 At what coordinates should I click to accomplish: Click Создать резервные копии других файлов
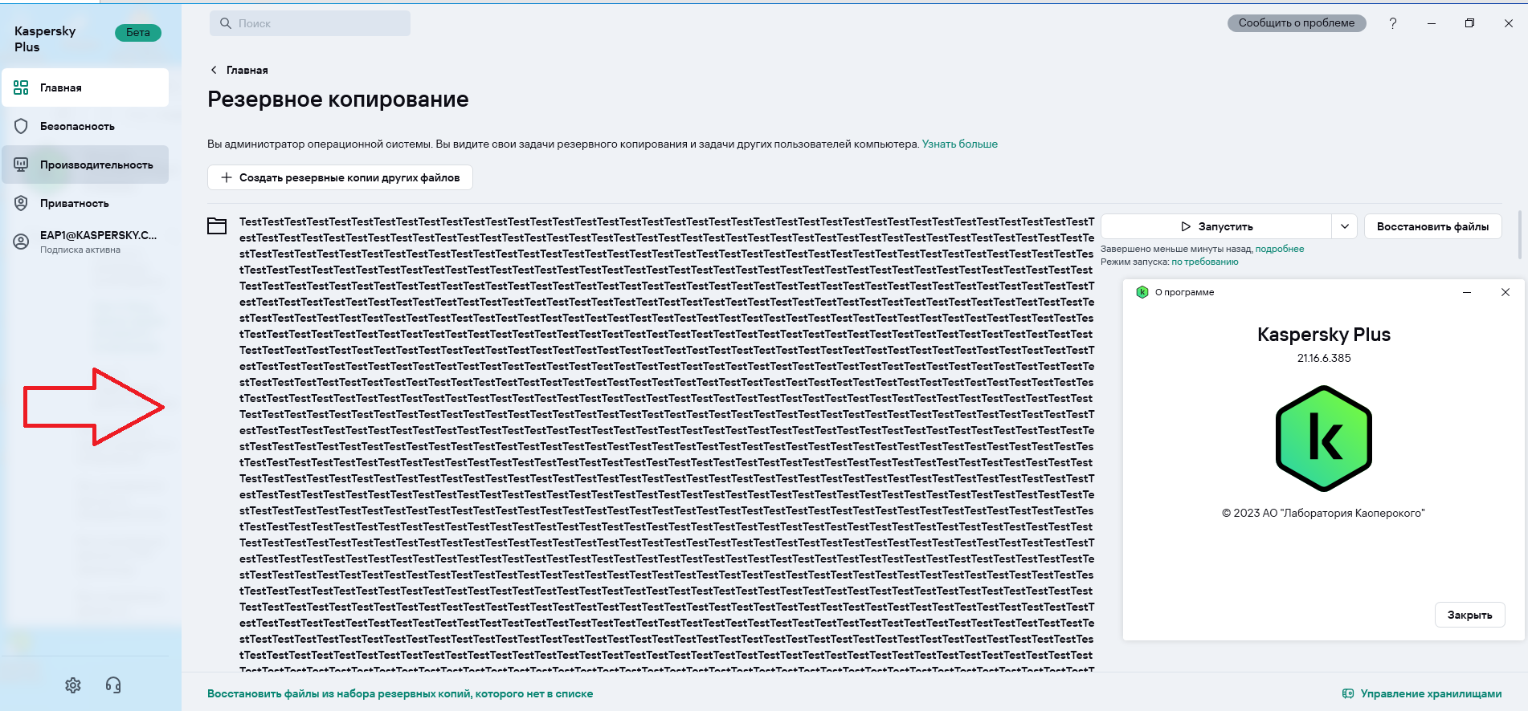[x=340, y=177]
